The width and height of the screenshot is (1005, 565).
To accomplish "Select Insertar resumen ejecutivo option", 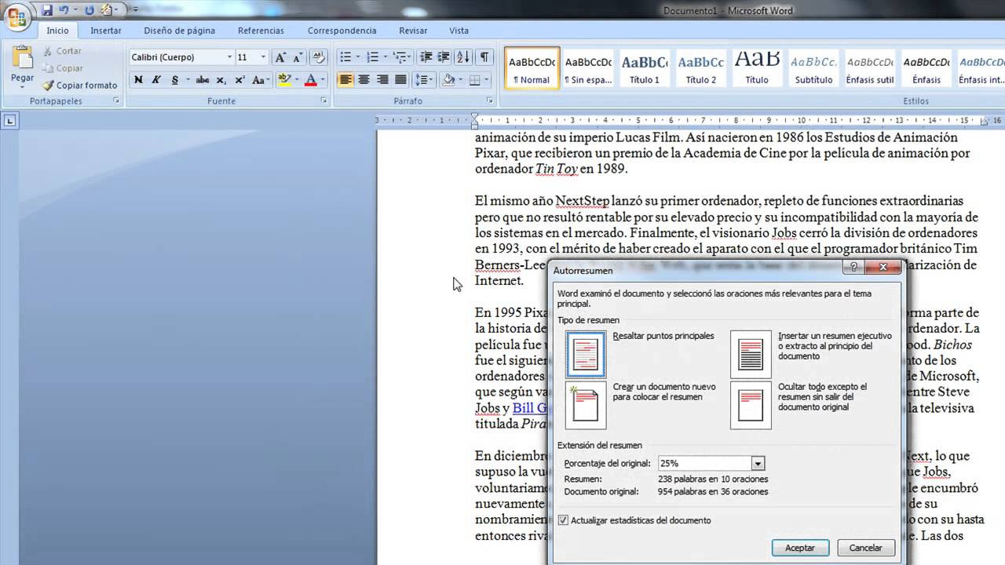I will (751, 354).
